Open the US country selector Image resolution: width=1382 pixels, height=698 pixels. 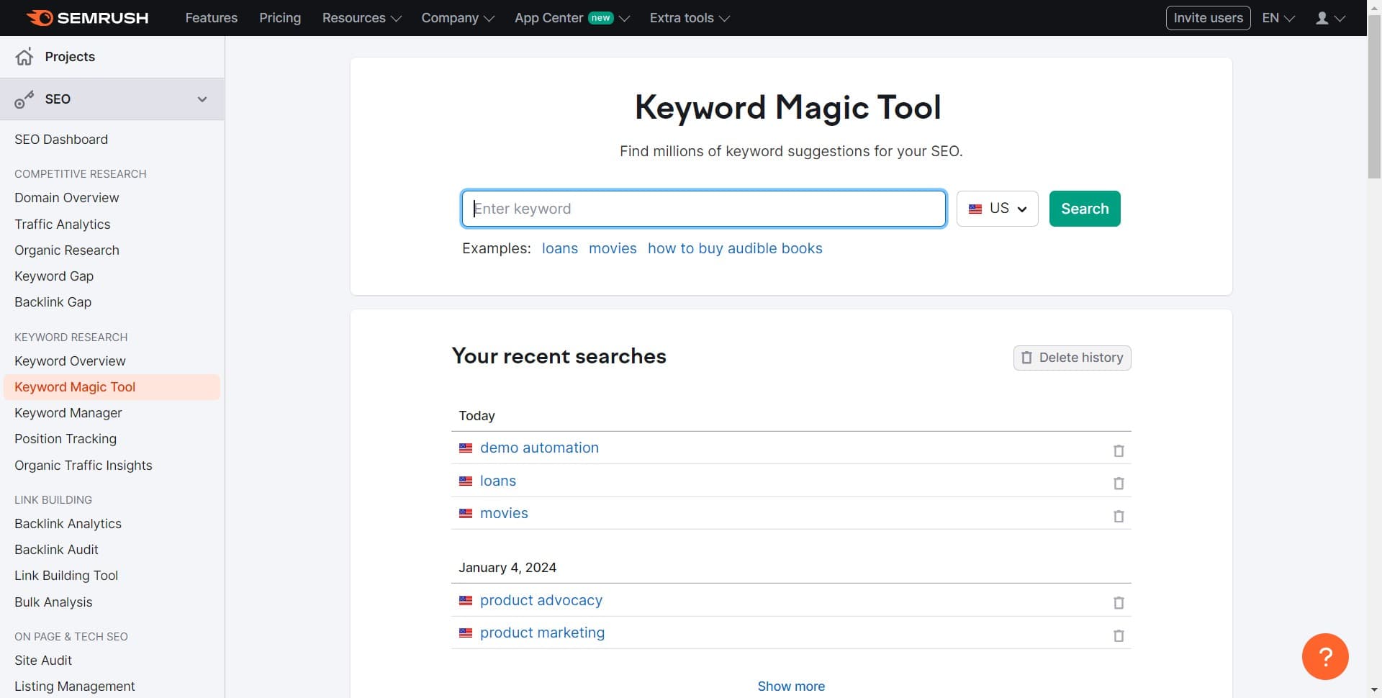997,209
